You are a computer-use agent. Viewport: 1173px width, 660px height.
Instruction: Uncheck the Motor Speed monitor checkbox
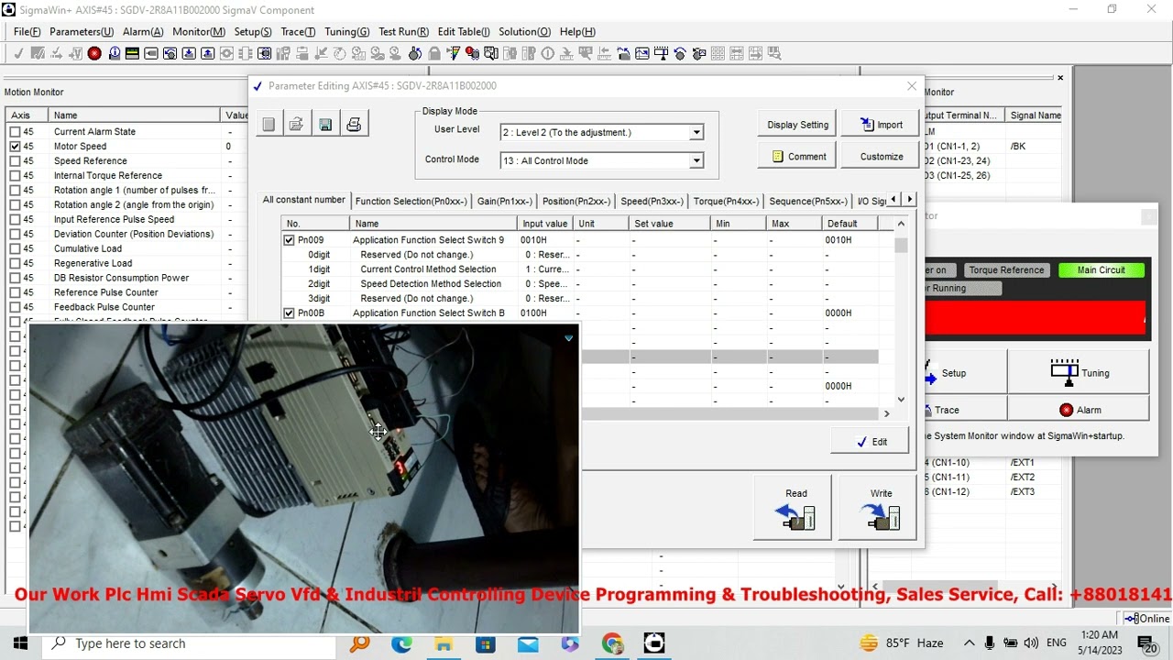click(x=15, y=147)
